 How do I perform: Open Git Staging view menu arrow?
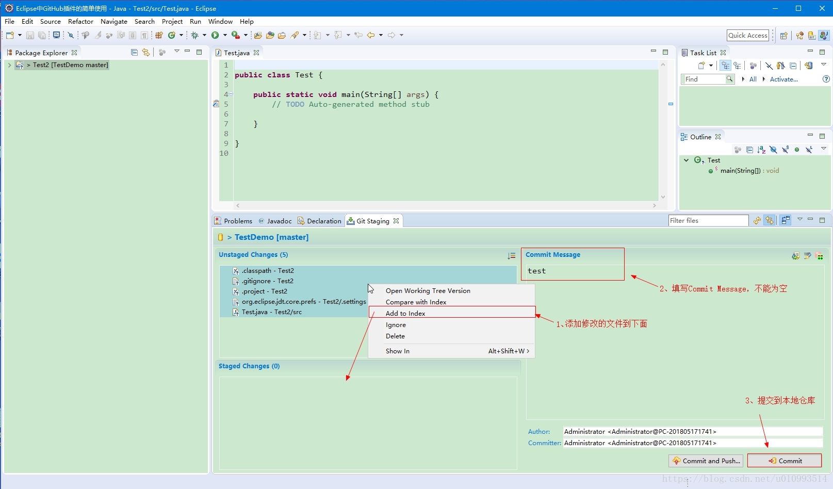click(x=800, y=219)
